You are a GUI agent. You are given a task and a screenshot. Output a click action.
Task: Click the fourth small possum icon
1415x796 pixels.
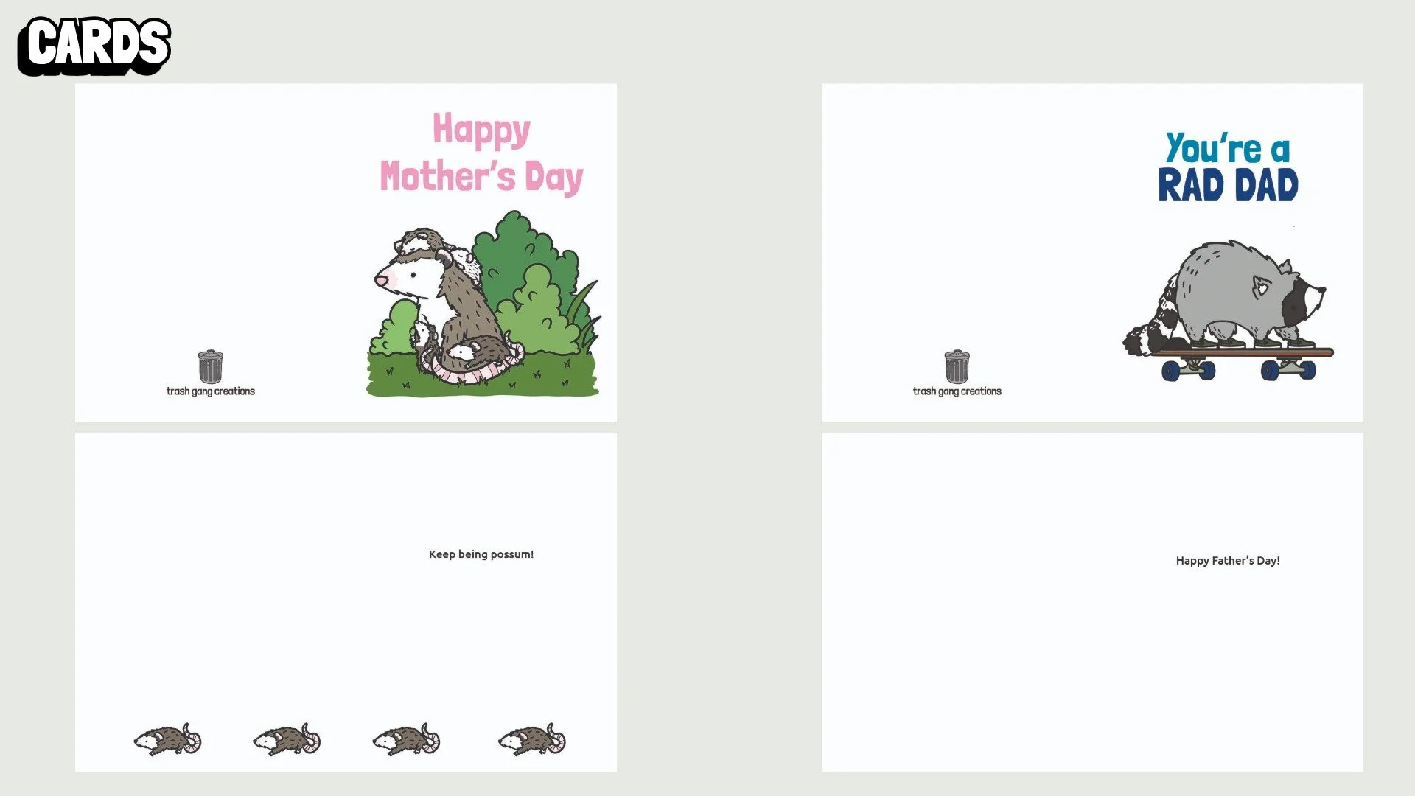tap(531, 739)
